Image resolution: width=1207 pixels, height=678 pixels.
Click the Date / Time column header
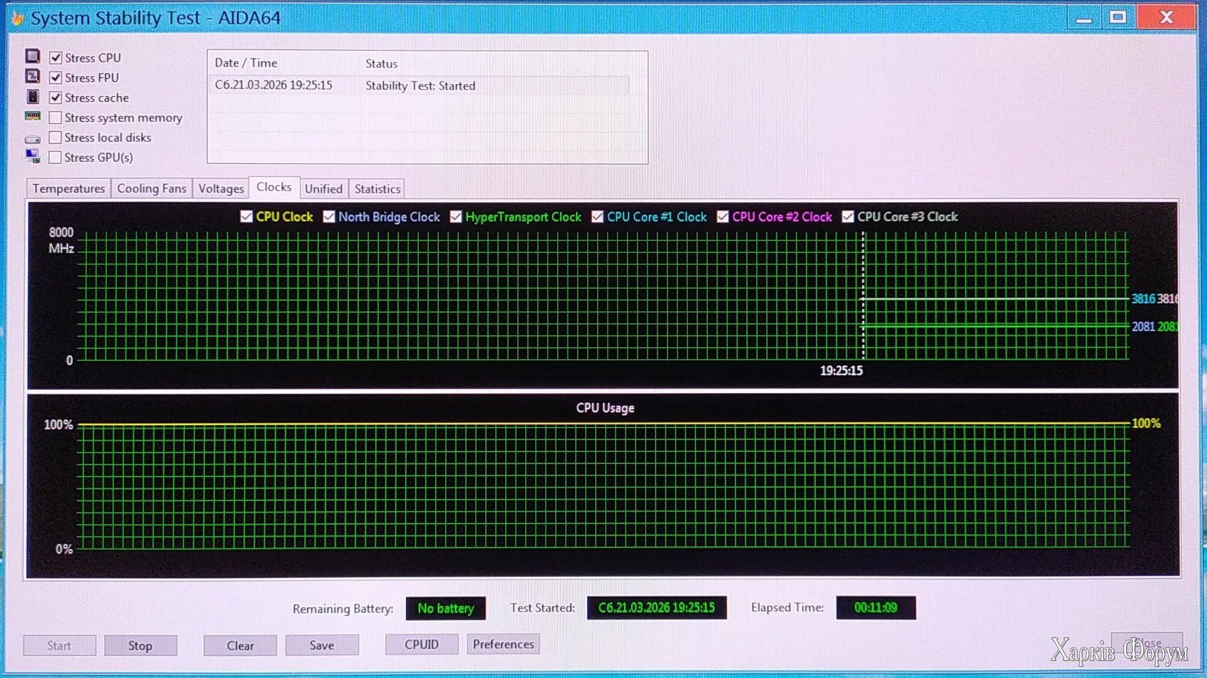tap(246, 63)
